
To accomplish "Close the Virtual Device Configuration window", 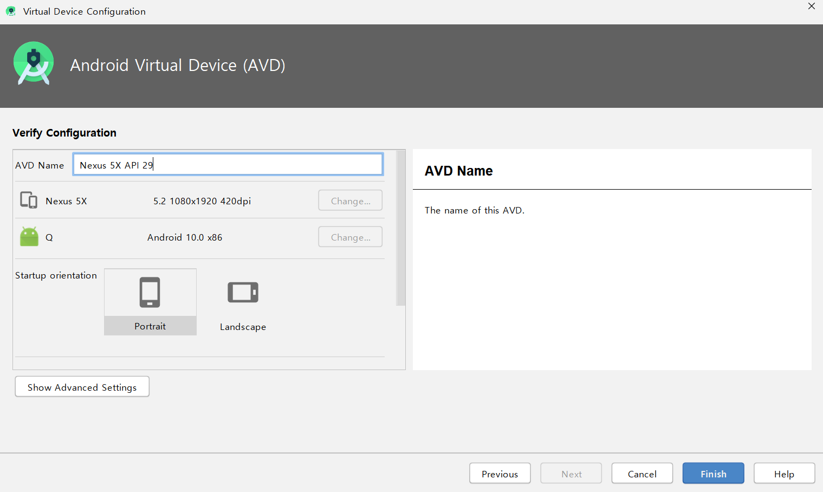I will pos(811,7).
